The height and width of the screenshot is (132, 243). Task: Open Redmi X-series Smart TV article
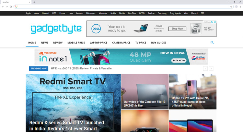coord(67,126)
